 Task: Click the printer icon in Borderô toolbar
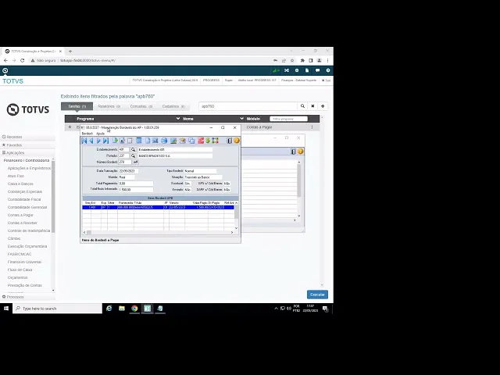(x=164, y=141)
